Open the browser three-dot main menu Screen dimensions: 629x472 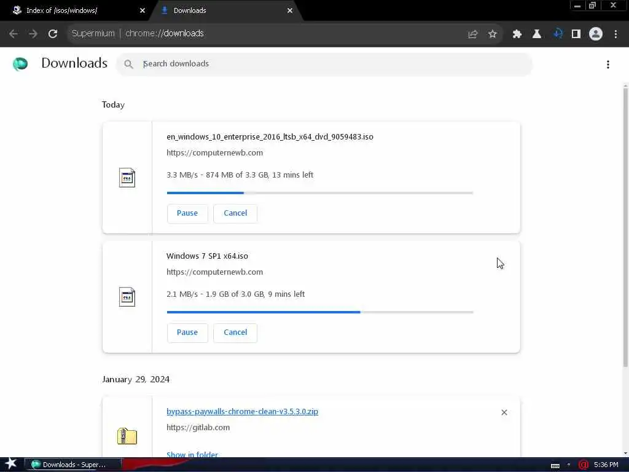(615, 34)
